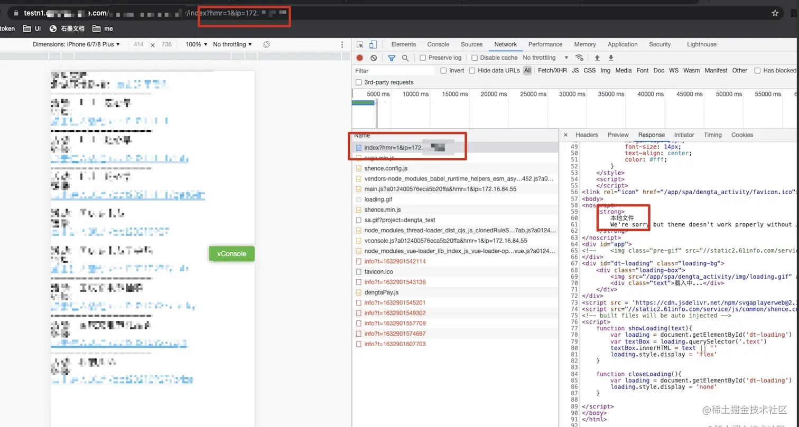This screenshot has height=427, width=799.
Task: Toggle Disable cache checkbox
Action: tap(475, 58)
